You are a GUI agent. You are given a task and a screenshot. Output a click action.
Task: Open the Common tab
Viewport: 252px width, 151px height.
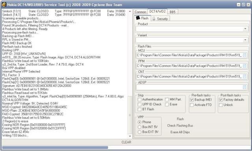(x=140, y=12)
